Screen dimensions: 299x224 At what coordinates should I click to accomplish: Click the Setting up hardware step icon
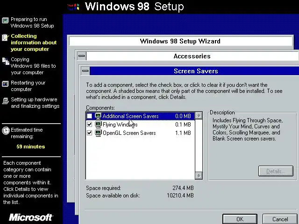[5, 101]
